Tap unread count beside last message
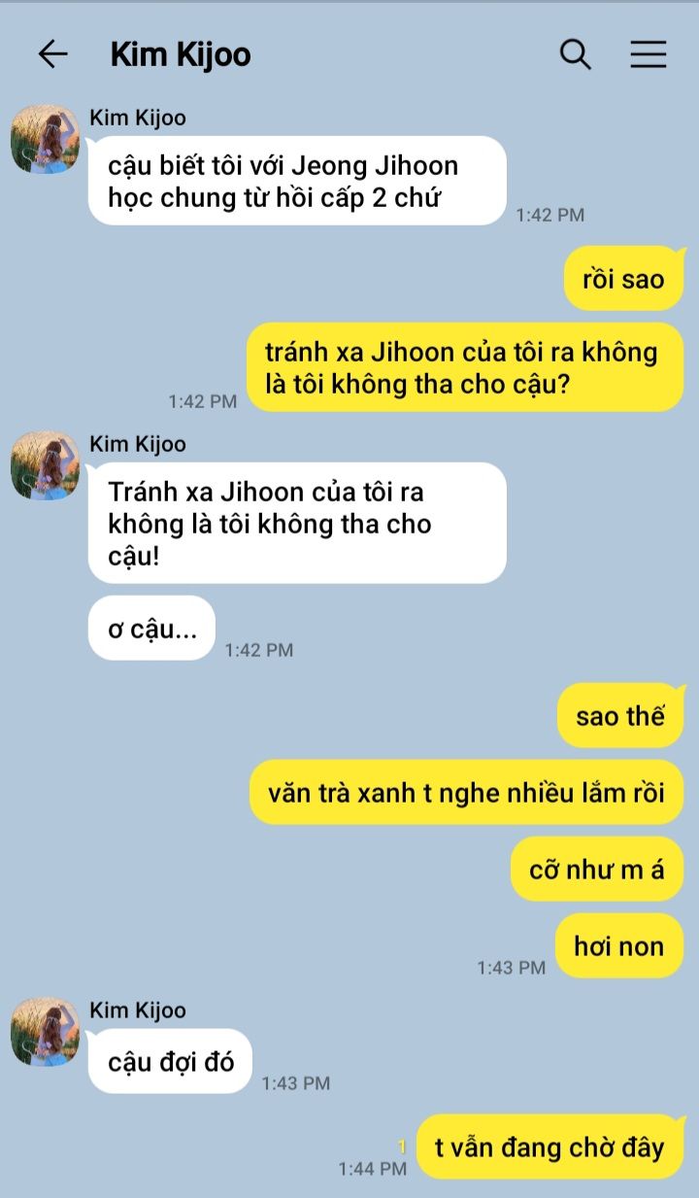The height and width of the screenshot is (1198, 699). (402, 1147)
